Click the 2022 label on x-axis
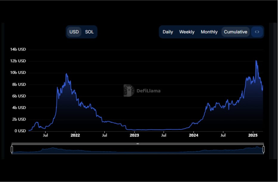This screenshot has width=278, height=182. click(75, 135)
